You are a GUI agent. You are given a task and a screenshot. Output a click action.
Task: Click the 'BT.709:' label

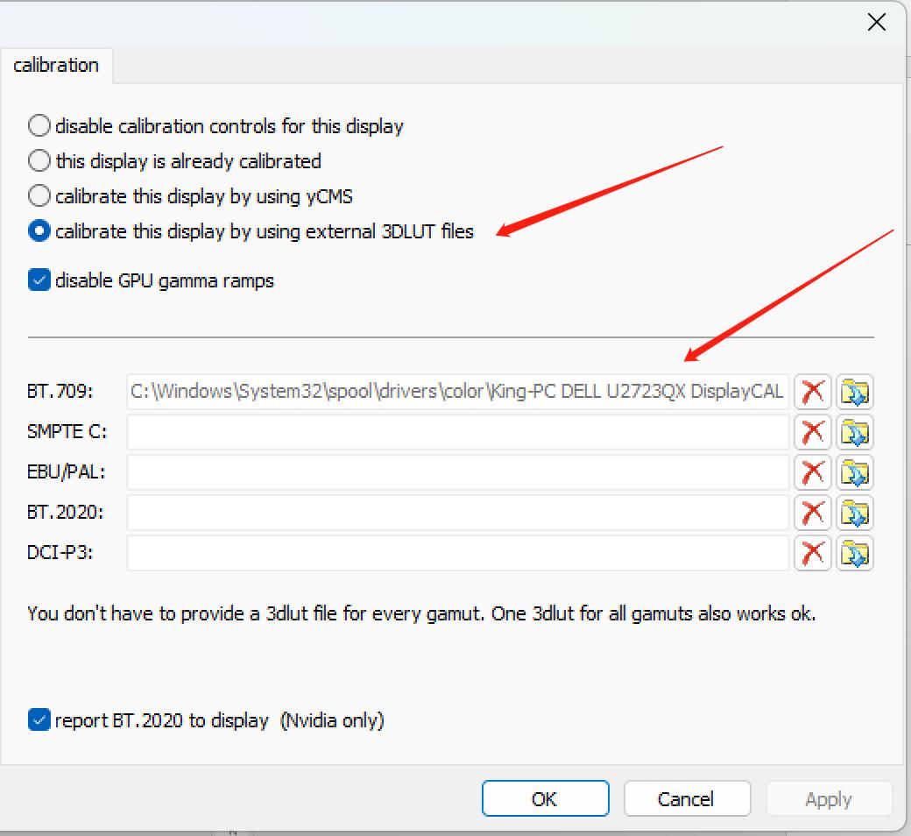pyautogui.click(x=60, y=391)
